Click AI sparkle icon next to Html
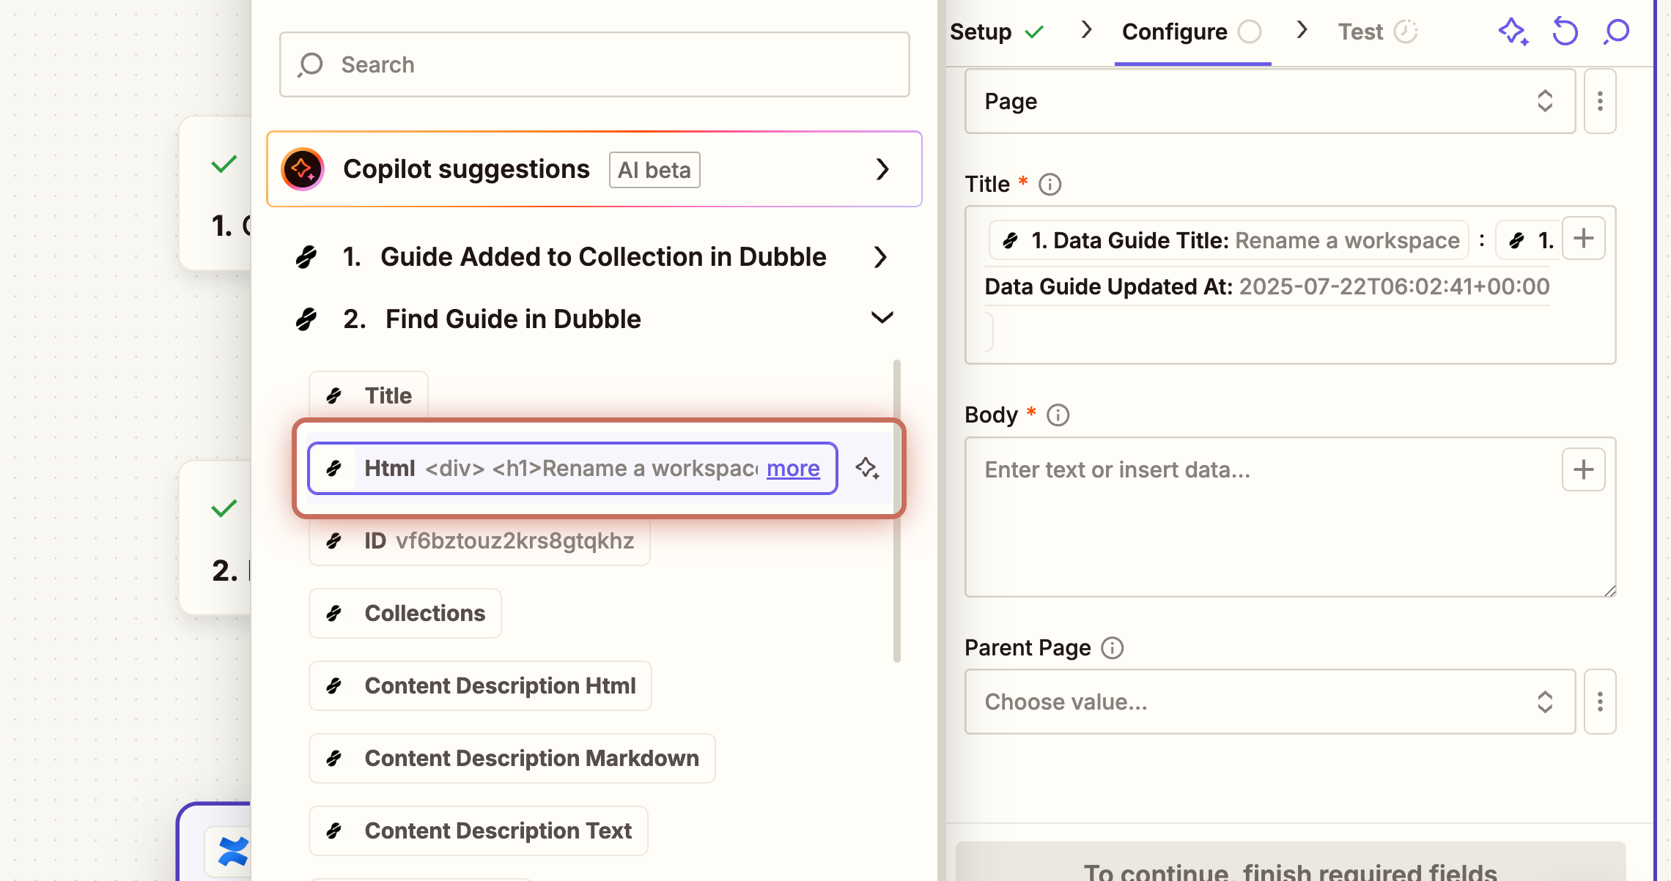Image resolution: width=1671 pixels, height=881 pixels. (x=867, y=468)
